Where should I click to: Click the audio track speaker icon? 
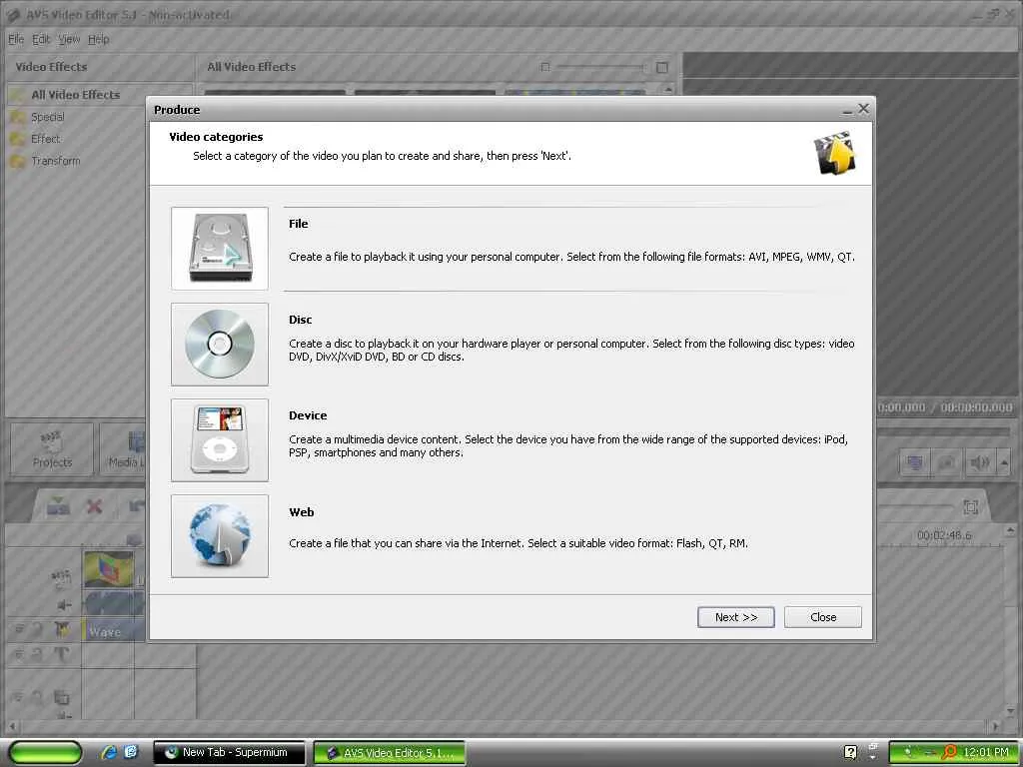(64, 604)
